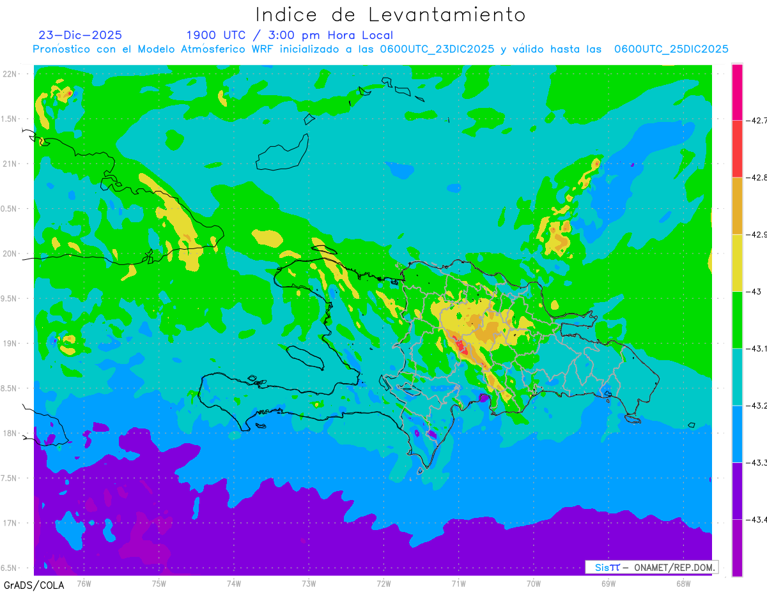Click the 'SisTT - ONAMET/REP.DOM.' label box
The width and height of the screenshot is (767, 592).
coord(653,567)
